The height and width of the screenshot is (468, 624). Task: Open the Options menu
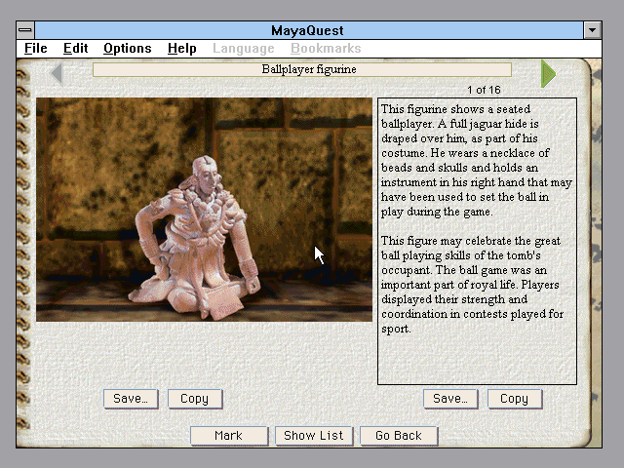tap(127, 48)
